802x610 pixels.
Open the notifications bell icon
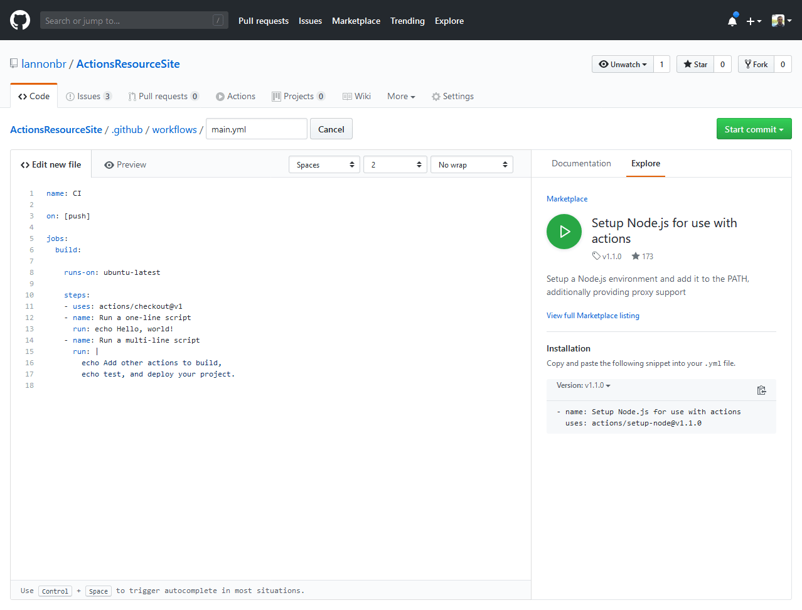(732, 21)
